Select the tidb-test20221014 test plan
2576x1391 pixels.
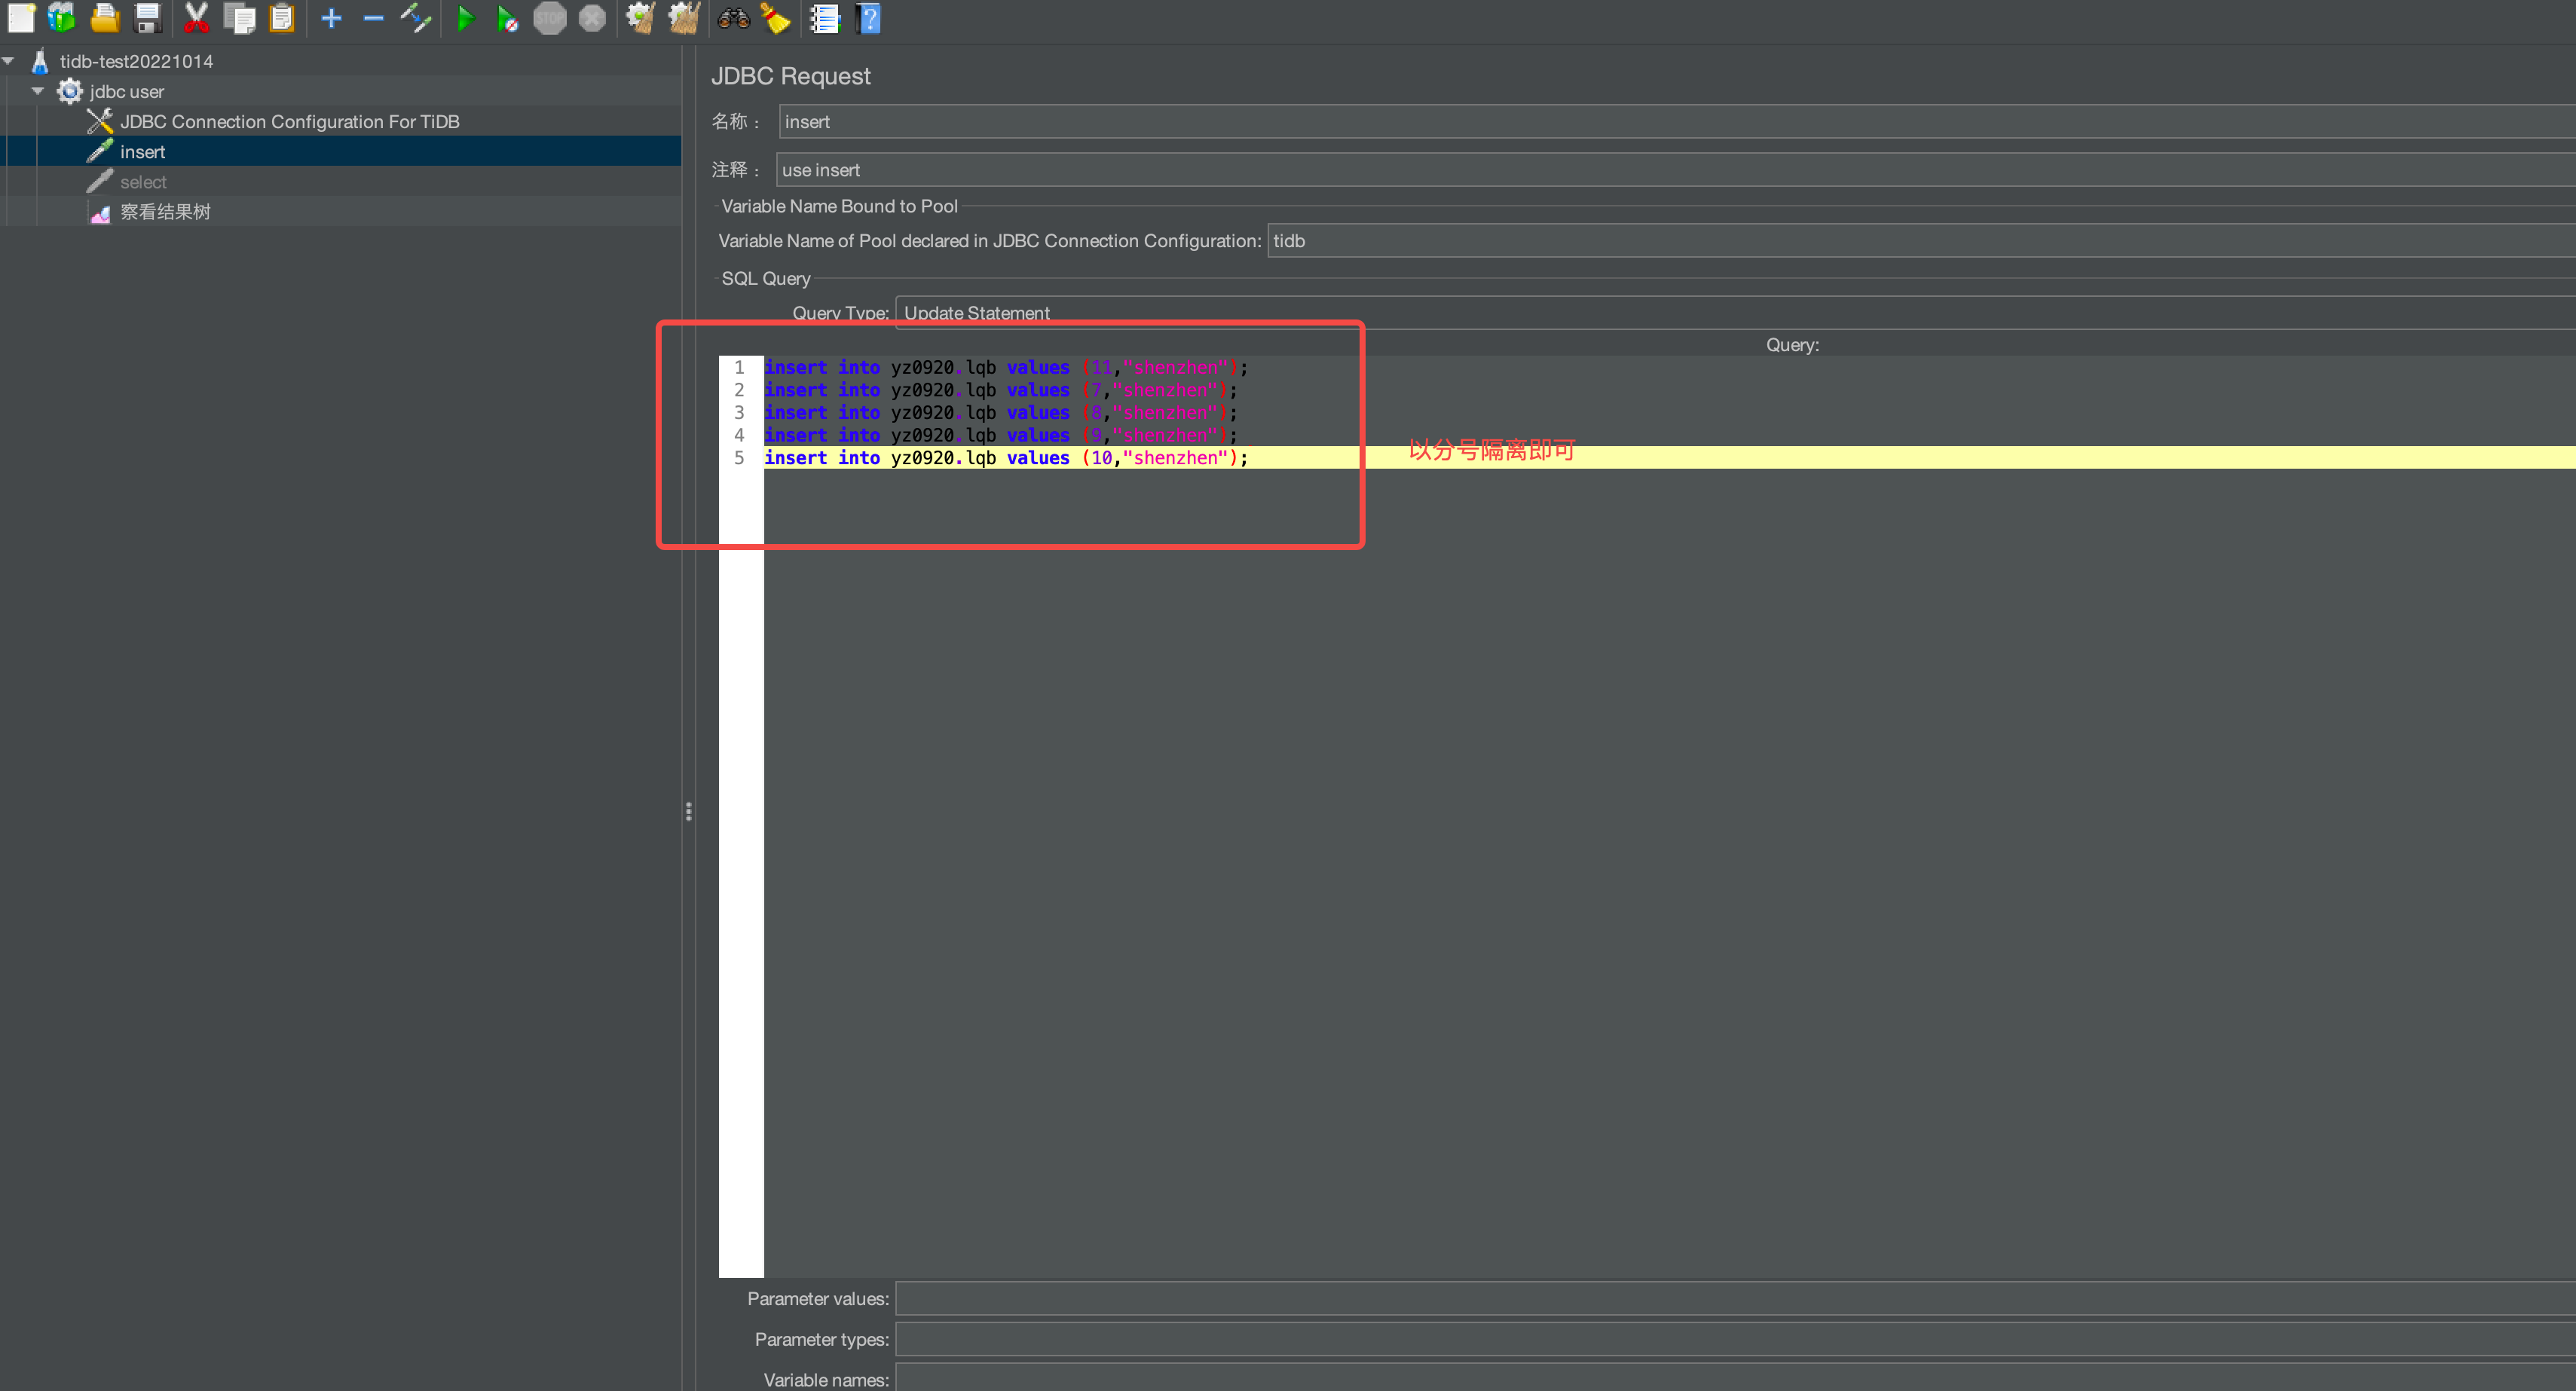[x=136, y=61]
